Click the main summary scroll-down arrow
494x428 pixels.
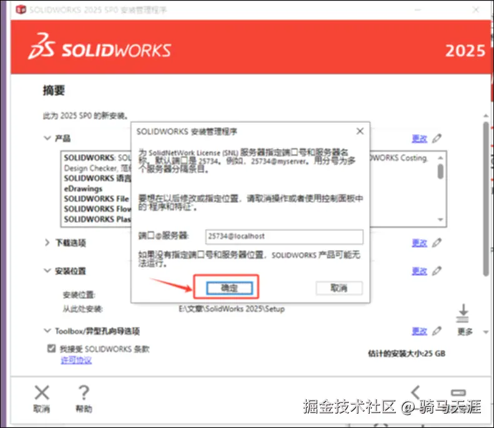click(x=486, y=332)
